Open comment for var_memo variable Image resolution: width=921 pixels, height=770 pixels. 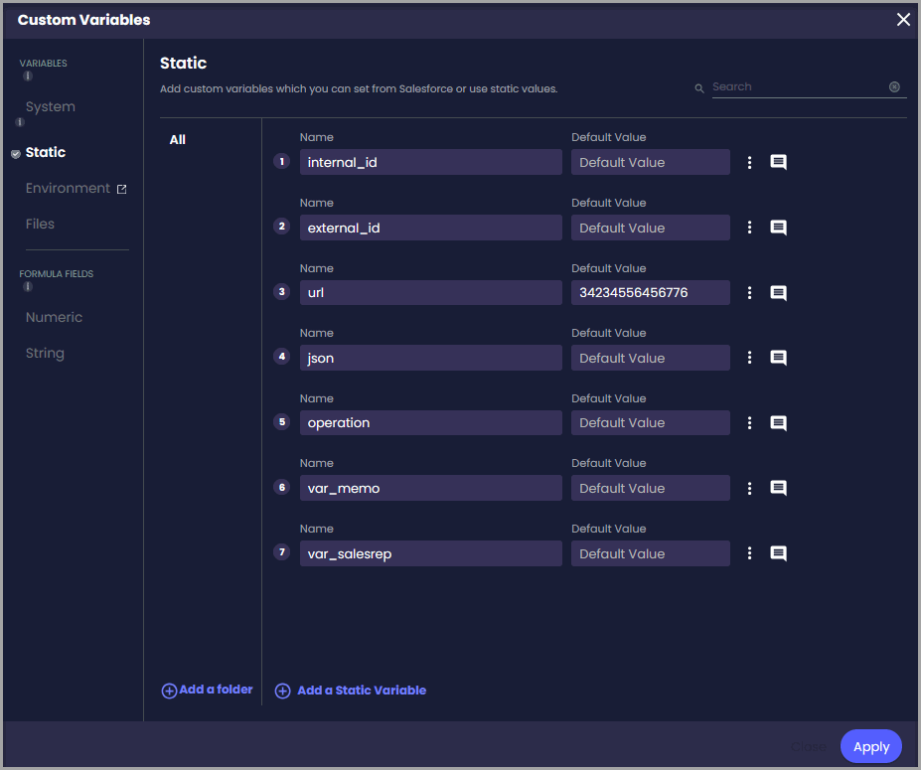click(x=778, y=488)
